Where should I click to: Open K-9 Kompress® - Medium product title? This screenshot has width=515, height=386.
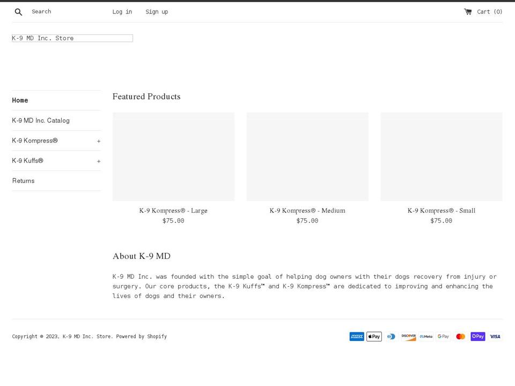pyautogui.click(x=307, y=211)
